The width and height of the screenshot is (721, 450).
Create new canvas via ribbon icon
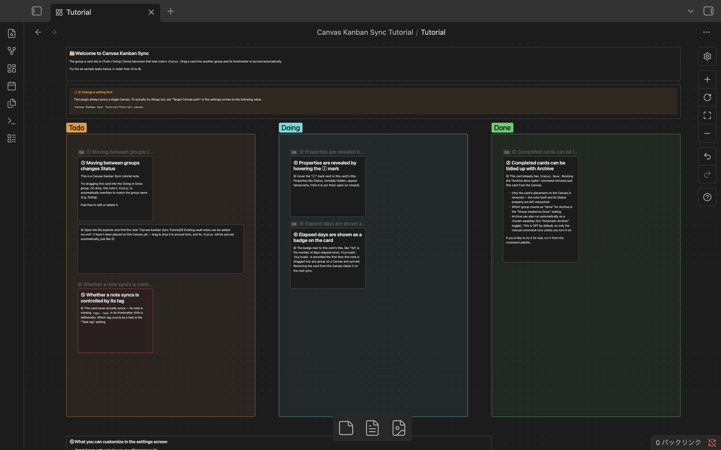[12, 68]
